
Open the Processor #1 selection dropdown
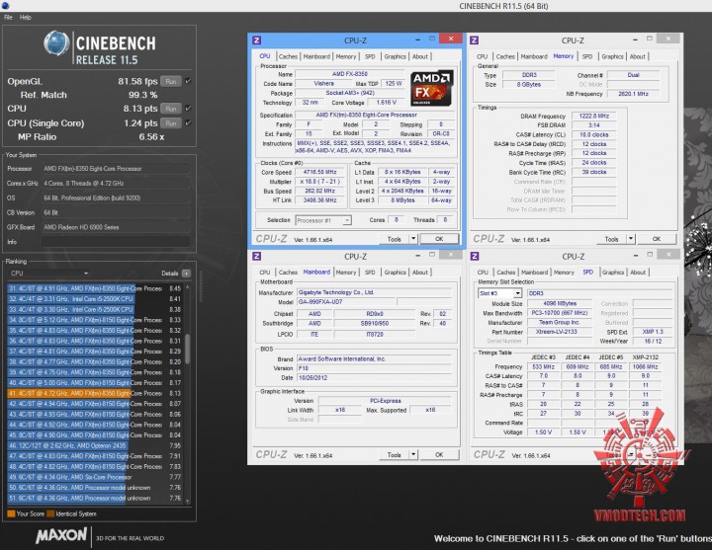(x=322, y=220)
